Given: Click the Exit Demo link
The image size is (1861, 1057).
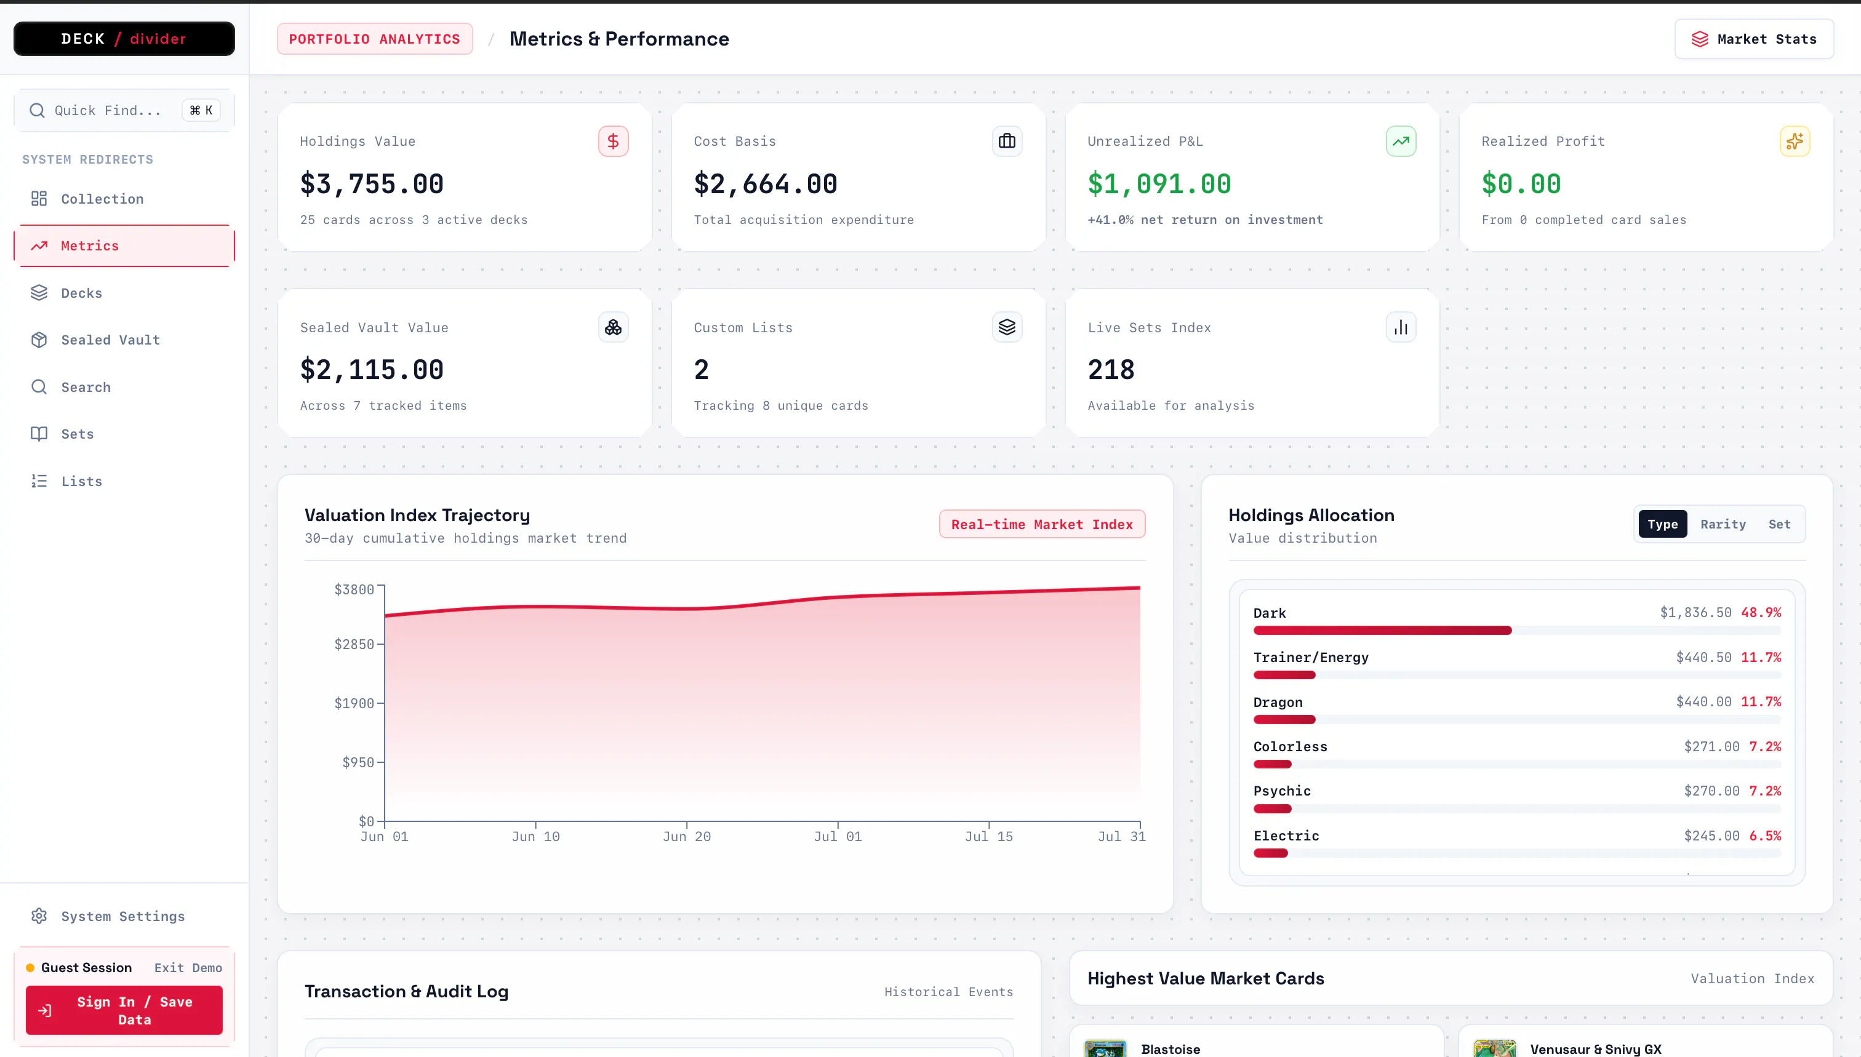Looking at the screenshot, I should (188, 968).
